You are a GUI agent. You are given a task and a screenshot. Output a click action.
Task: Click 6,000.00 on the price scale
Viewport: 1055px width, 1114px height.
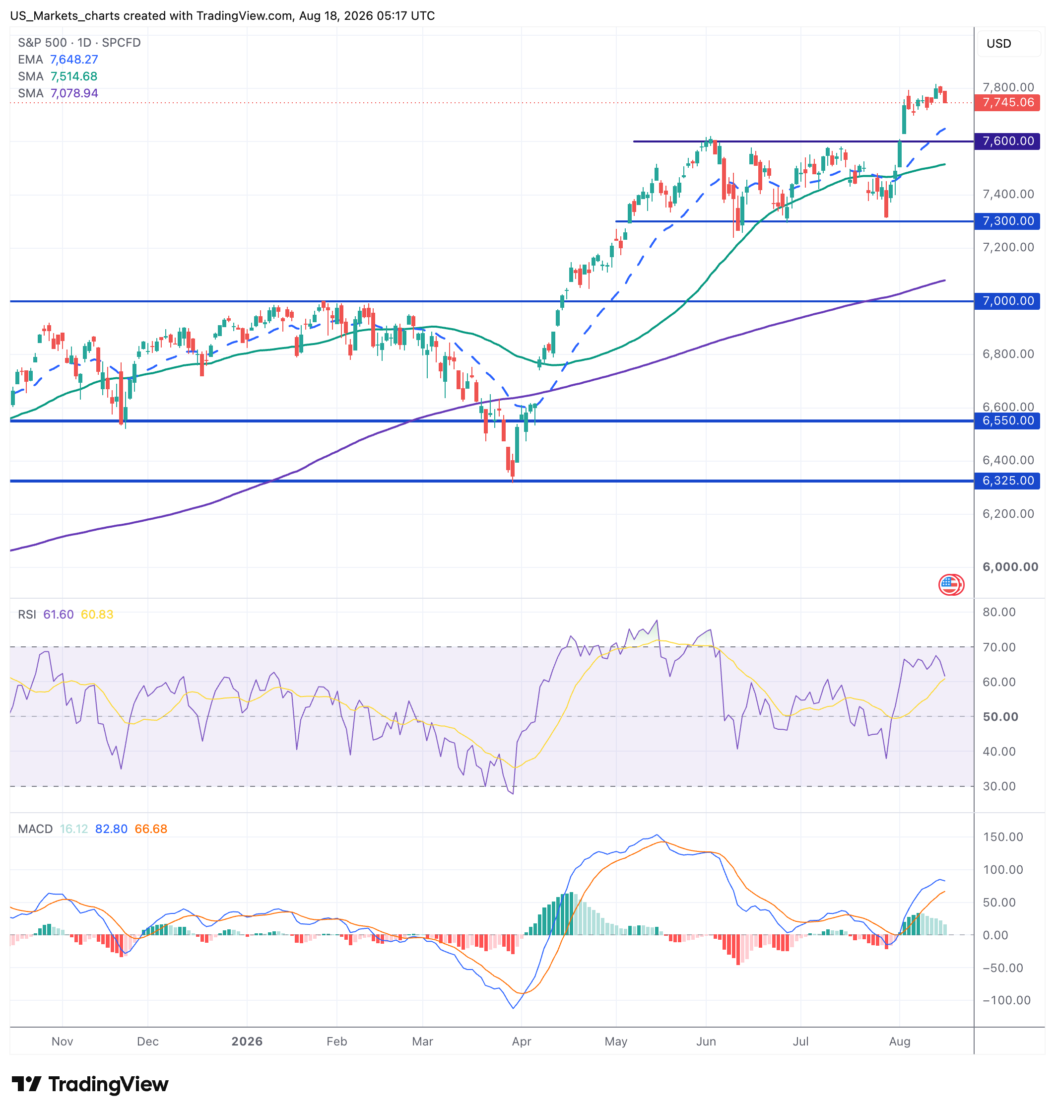tap(1010, 567)
